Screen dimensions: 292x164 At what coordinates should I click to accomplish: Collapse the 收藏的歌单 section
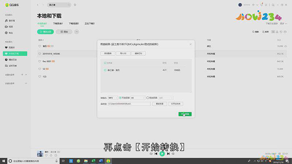point(26,83)
